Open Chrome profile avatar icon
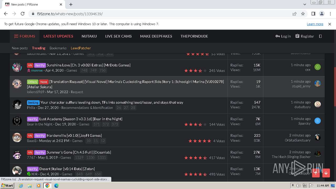This screenshot has height=189, width=336. click(322, 14)
